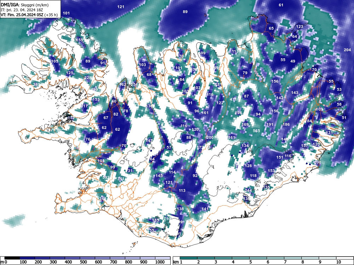Click the visibility value 186 on the map
This screenshot has height=265, width=354.
pos(286,124)
